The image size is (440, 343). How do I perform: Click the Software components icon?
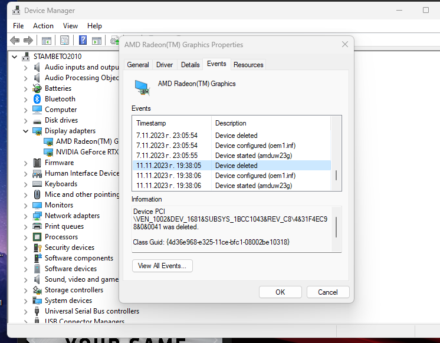point(38,258)
